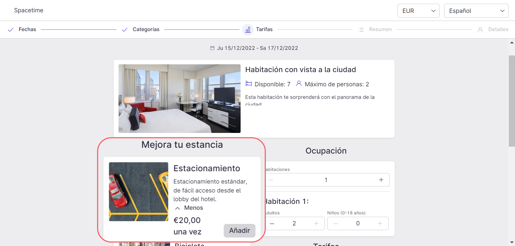
Task: Click the person icon by Máximo de personas
Action: click(x=299, y=84)
